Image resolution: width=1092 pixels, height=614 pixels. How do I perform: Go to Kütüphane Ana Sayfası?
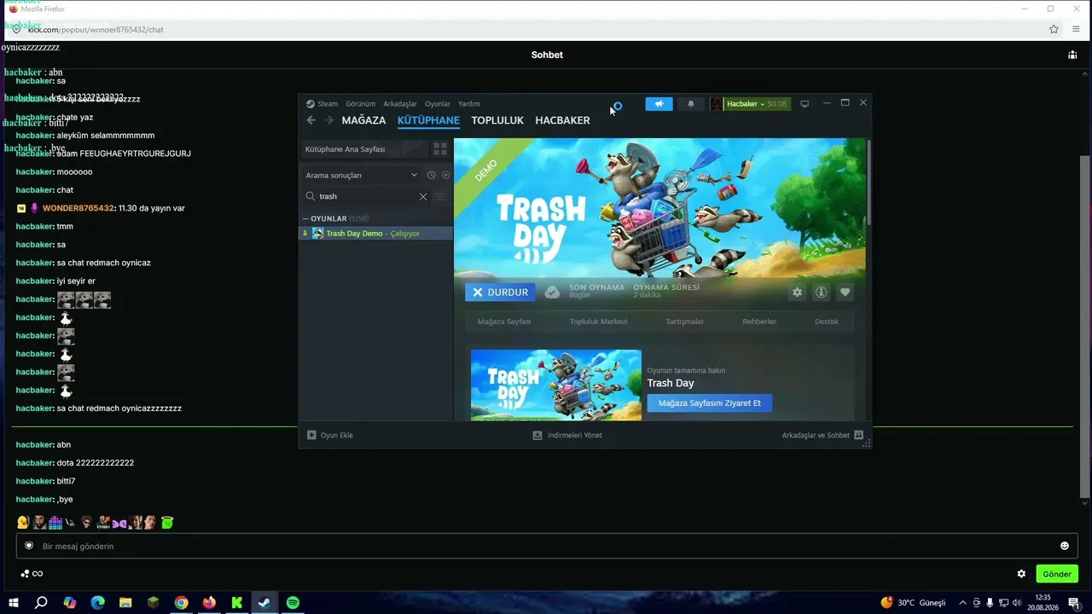364,149
